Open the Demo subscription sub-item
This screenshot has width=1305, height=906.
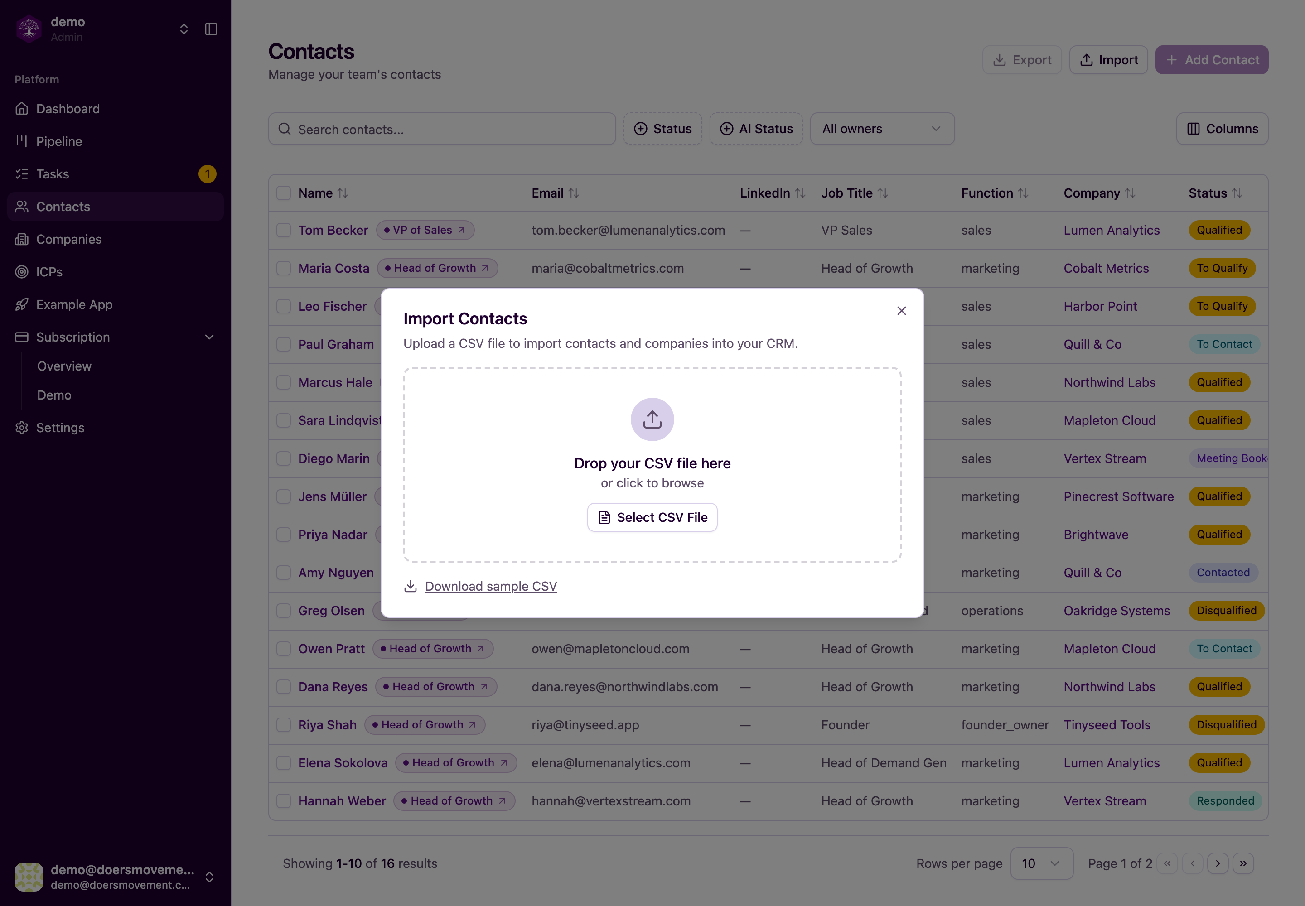tap(54, 395)
